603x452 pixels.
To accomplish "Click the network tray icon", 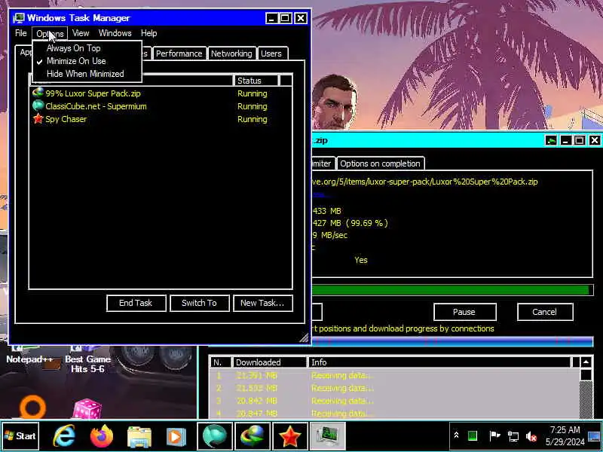I will 513,436.
